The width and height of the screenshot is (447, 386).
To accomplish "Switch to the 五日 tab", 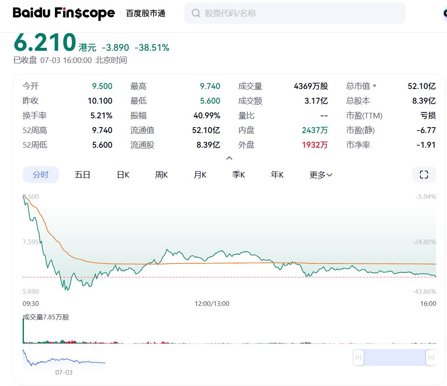I will coord(82,175).
